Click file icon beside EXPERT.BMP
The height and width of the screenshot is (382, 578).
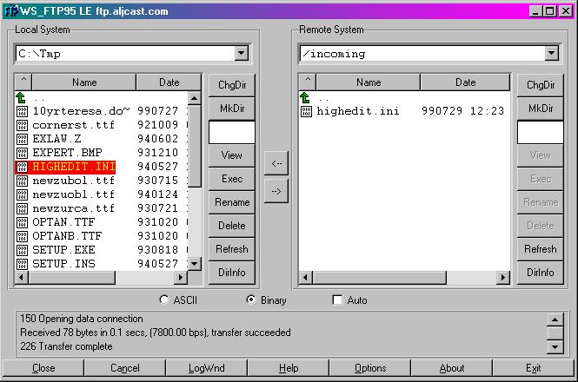pyautogui.click(x=22, y=153)
